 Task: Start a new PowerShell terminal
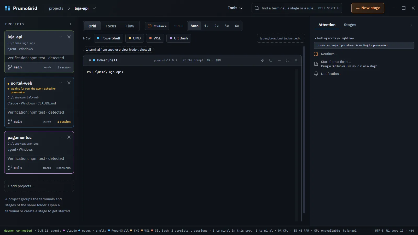[108, 38]
